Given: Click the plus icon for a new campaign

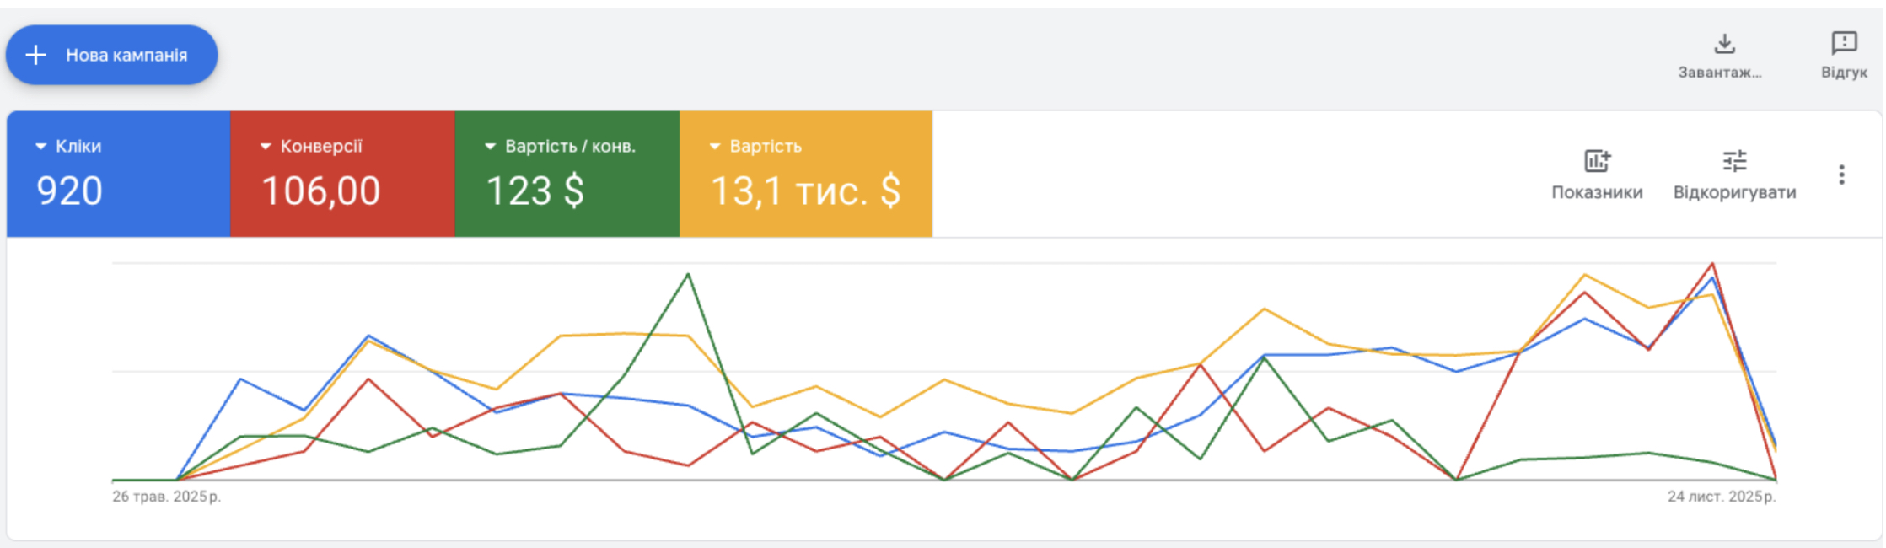Looking at the screenshot, I should [x=35, y=56].
